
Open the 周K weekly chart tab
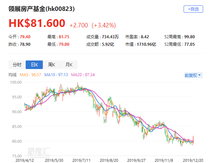coord(52,65)
